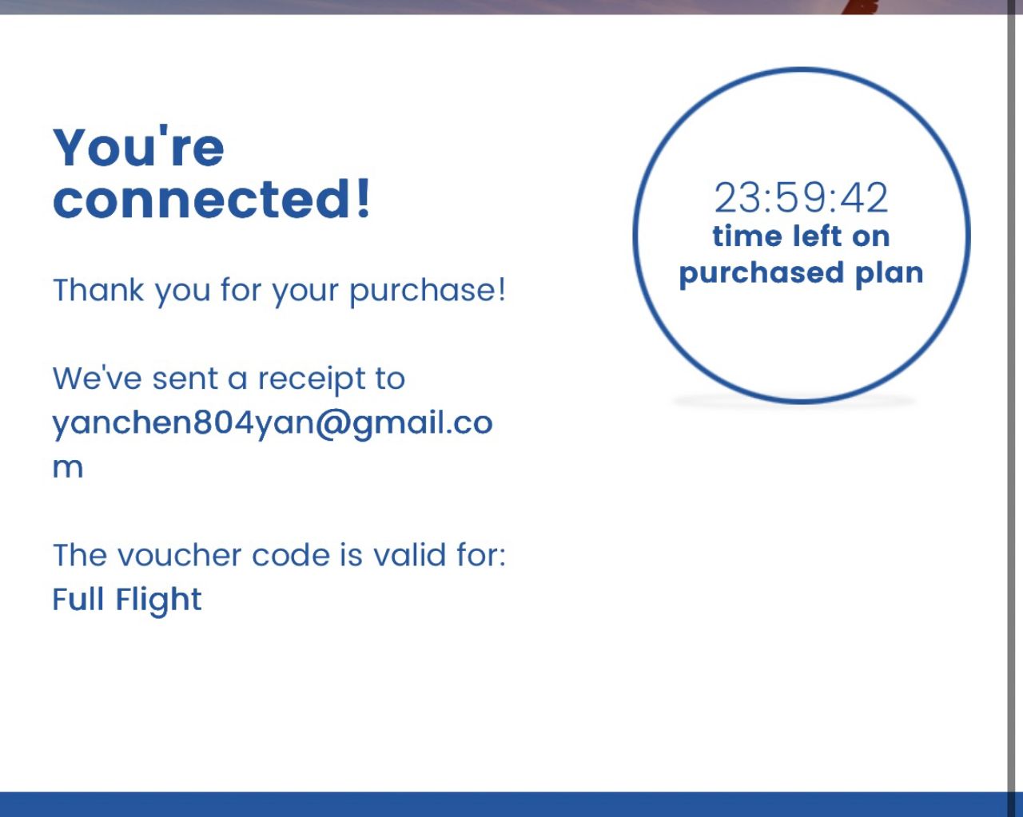Click the seconds digits "42" in timer
The width and height of the screenshot is (1023, 817).
coord(865,197)
